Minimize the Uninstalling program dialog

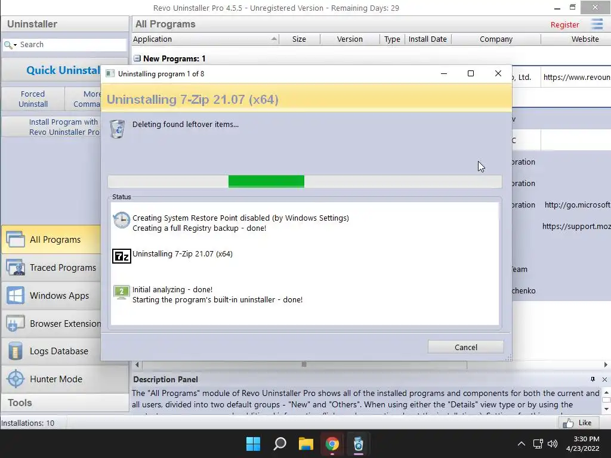coord(444,73)
